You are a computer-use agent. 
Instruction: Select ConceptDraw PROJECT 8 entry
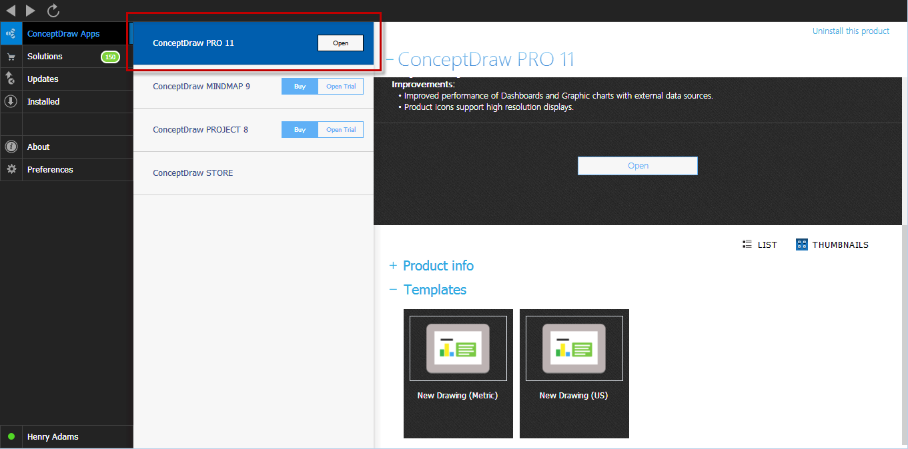pyautogui.click(x=200, y=129)
